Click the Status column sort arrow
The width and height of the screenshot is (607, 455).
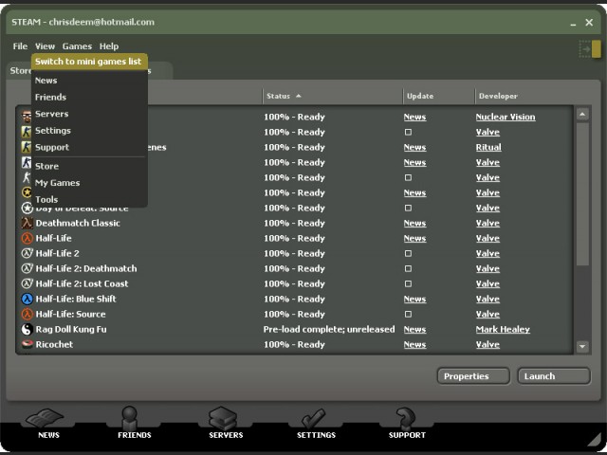(x=299, y=96)
